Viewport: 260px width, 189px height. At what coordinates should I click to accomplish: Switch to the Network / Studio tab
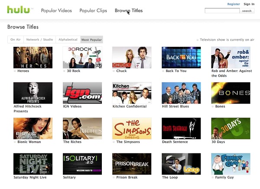39,39
